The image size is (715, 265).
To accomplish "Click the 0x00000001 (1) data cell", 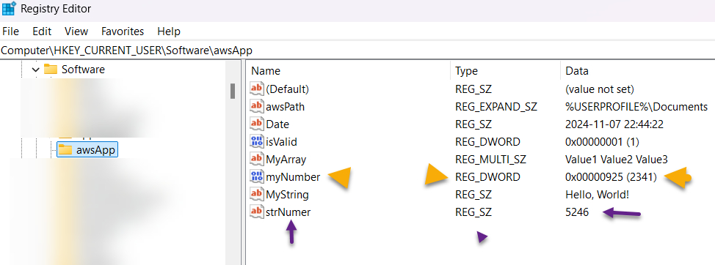I will (602, 142).
